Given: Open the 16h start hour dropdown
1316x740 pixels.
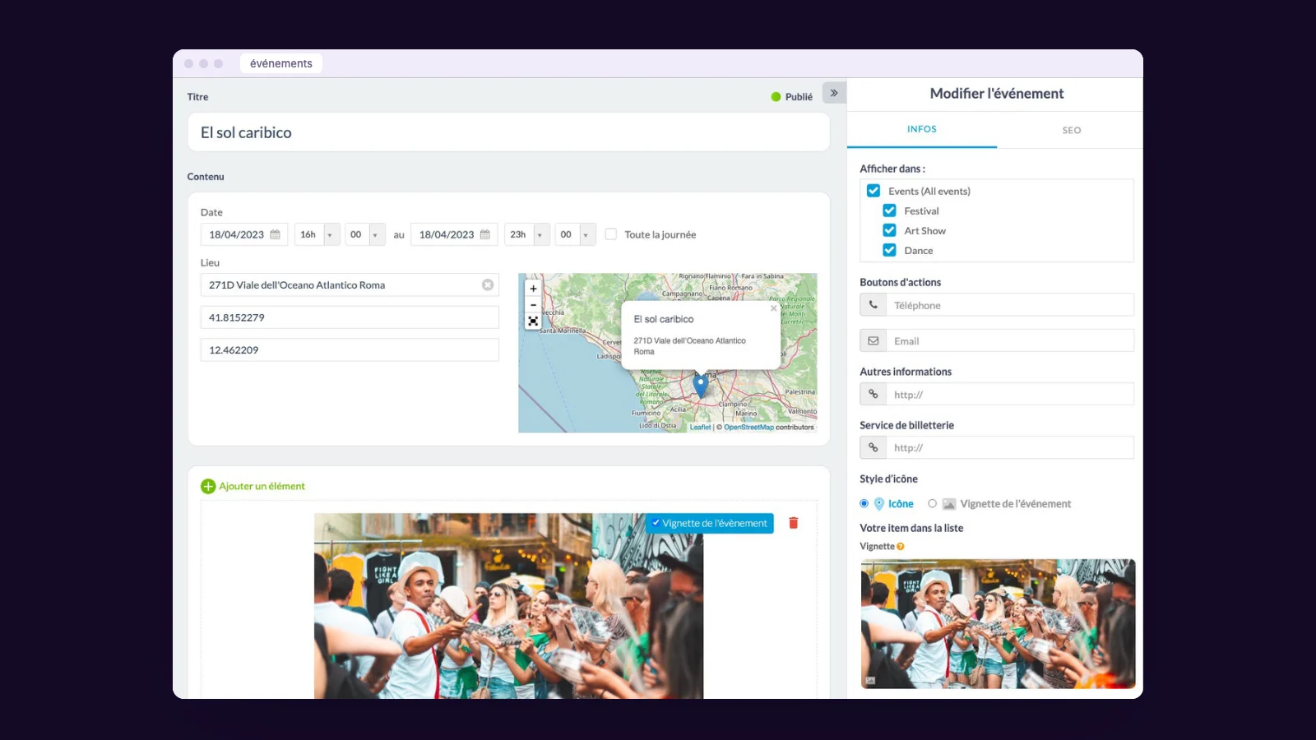Looking at the screenshot, I should (317, 234).
